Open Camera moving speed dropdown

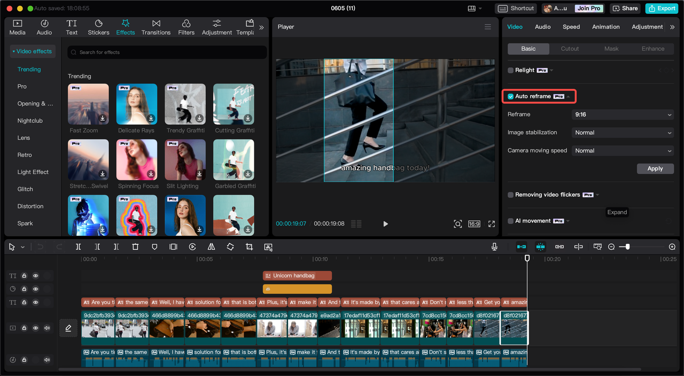pyautogui.click(x=623, y=151)
